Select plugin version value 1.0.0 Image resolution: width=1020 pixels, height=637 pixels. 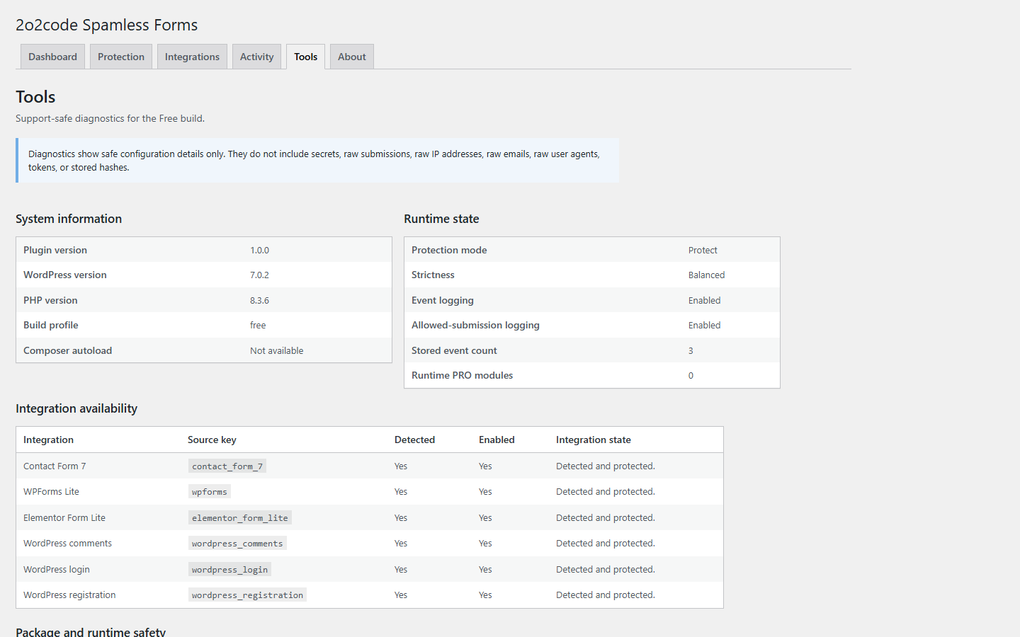click(x=259, y=251)
